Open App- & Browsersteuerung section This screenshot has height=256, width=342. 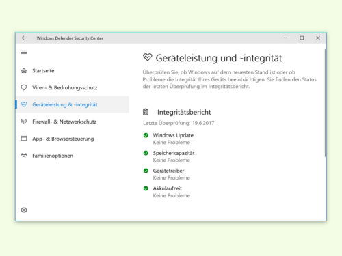(x=73, y=139)
